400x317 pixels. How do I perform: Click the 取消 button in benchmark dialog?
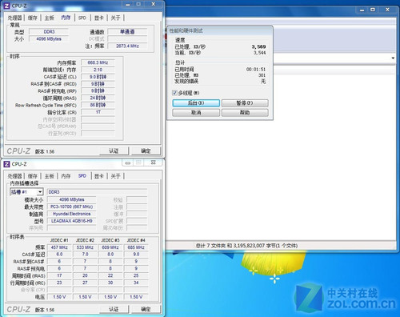click(196, 113)
